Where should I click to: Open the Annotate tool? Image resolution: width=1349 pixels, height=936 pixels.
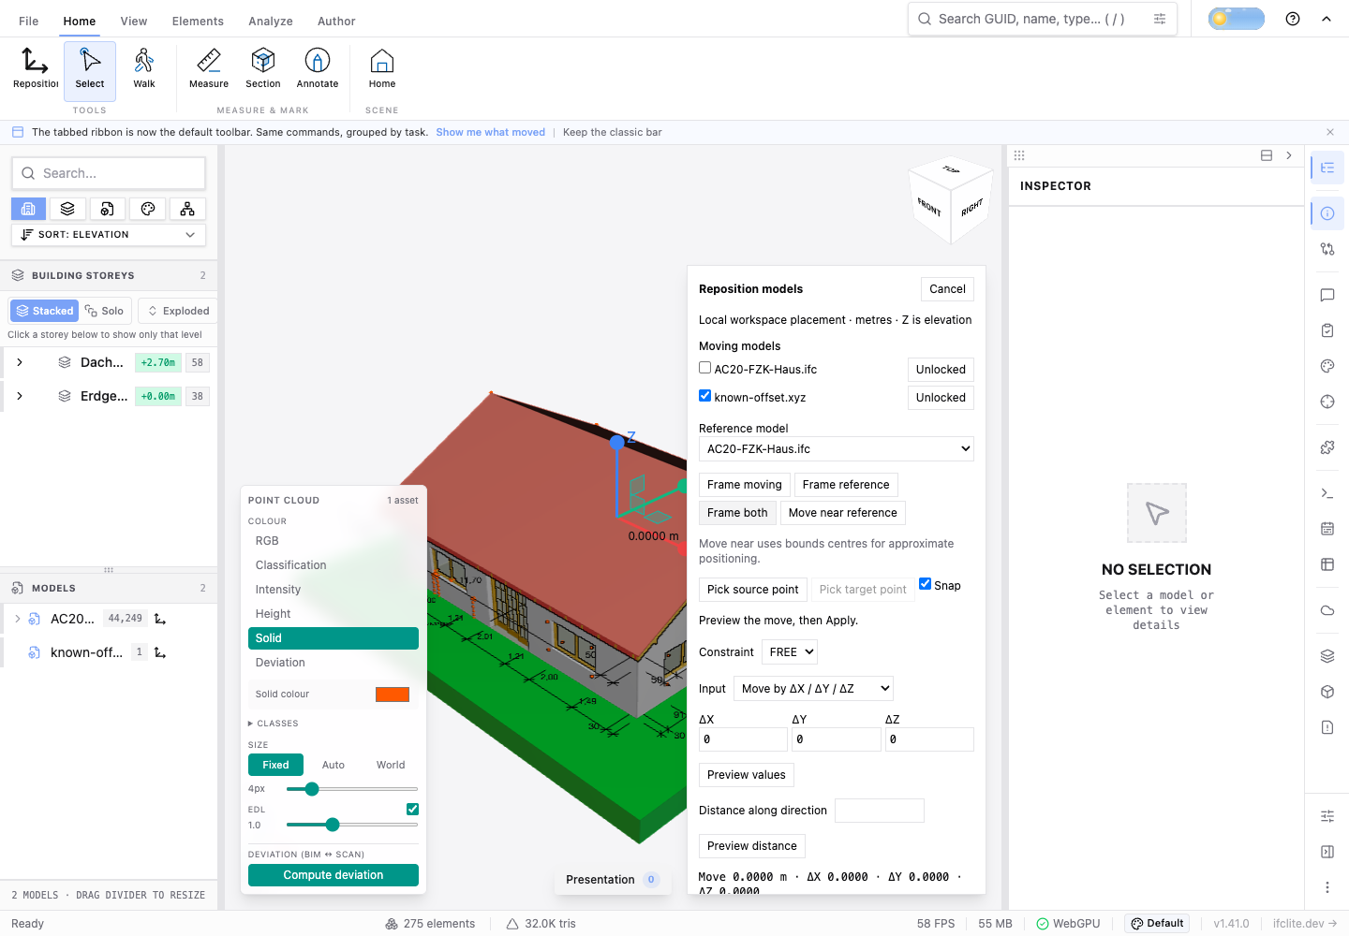tap(318, 69)
